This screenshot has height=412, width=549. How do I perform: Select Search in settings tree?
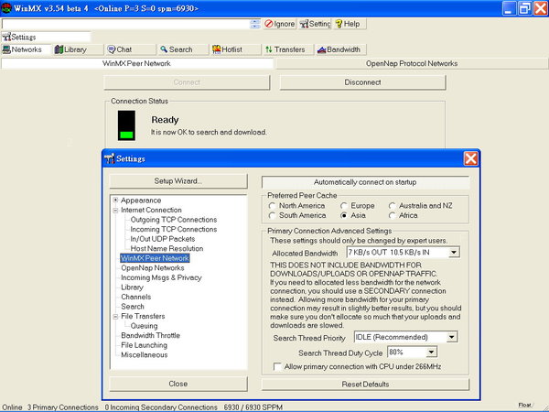tap(133, 307)
